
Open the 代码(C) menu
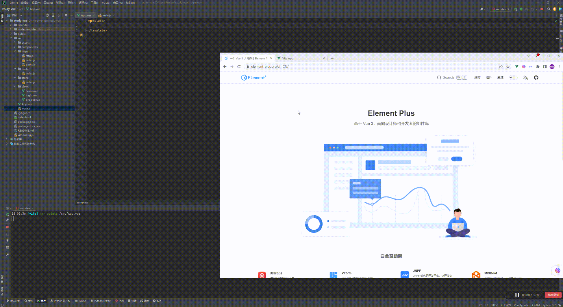(x=60, y=3)
